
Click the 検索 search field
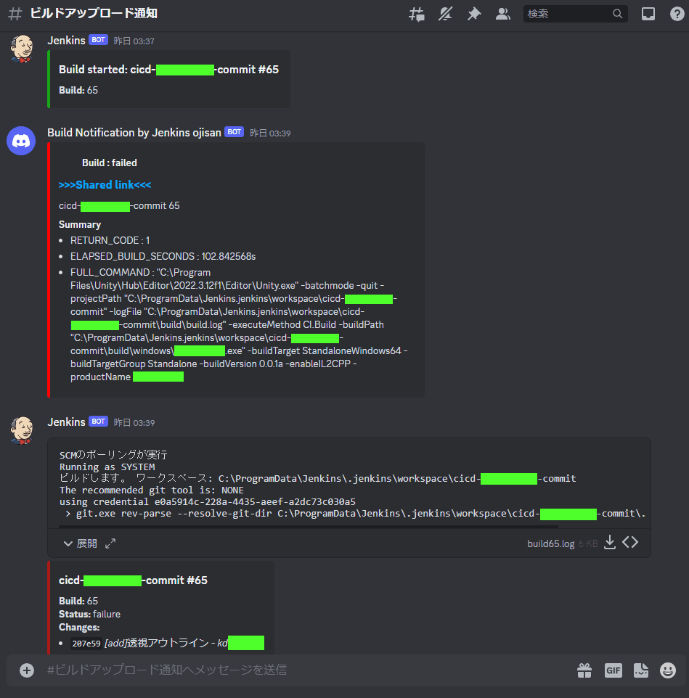(x=575, y=14)
